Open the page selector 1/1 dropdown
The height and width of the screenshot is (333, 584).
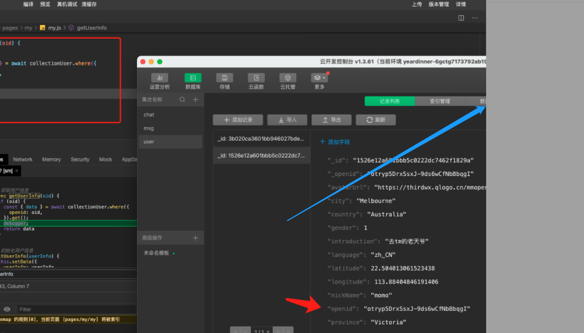pyautogui.click(x=262, y=330)
